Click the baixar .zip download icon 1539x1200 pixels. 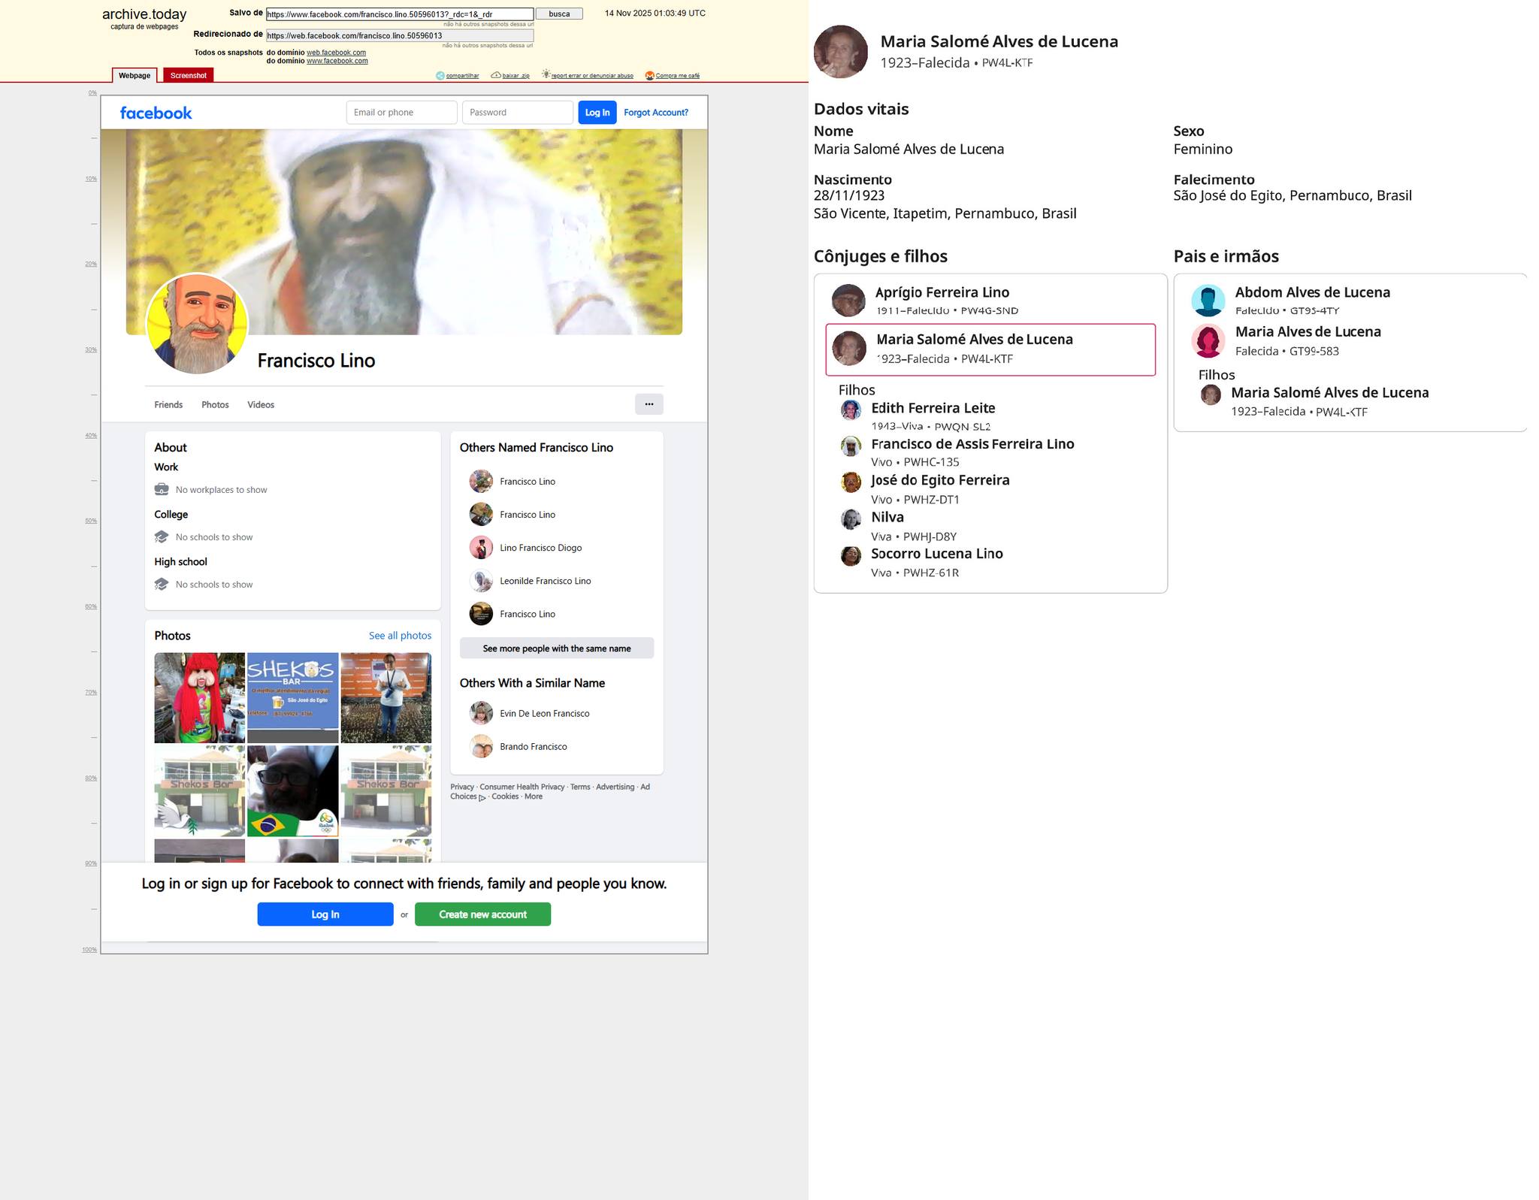click(496, 75)
